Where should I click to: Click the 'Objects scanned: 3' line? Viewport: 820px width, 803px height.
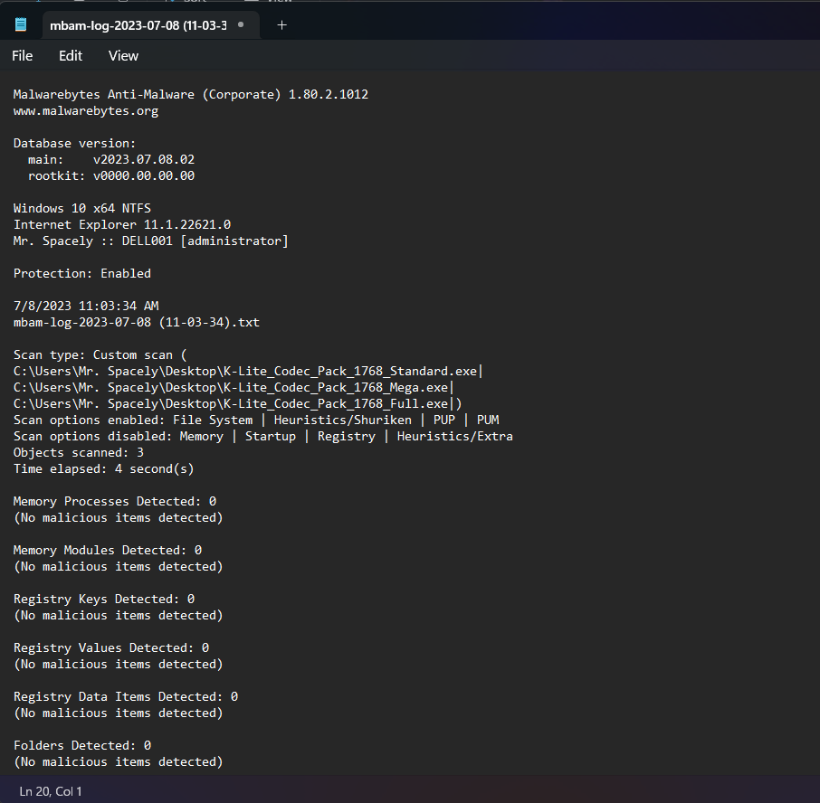point(79,452)
